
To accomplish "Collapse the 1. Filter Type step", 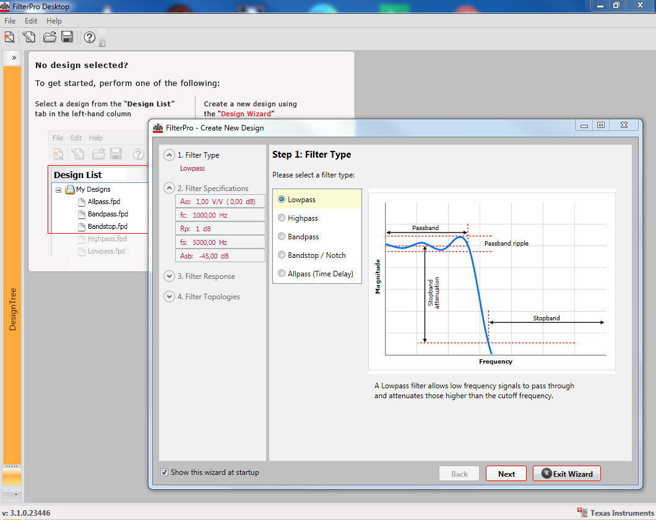I will [x=169, y=155].
